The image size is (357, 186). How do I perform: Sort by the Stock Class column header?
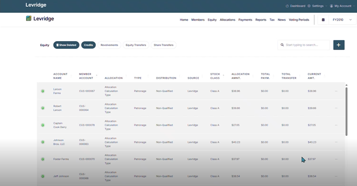coord(215,76)
